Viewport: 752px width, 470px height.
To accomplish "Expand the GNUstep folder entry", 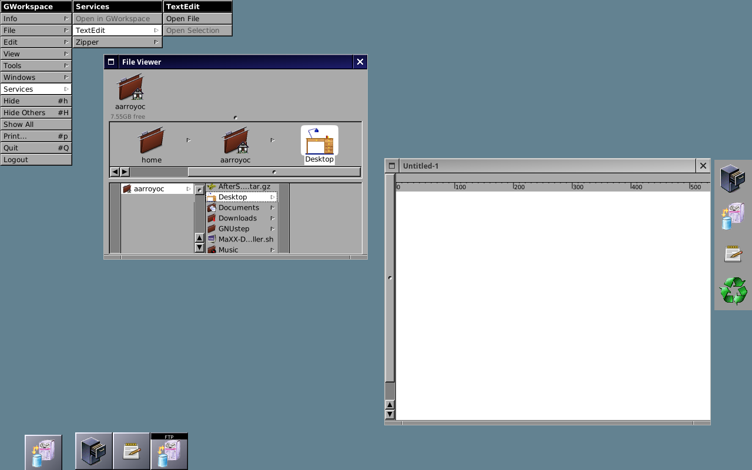I will [x=234, y=229].
